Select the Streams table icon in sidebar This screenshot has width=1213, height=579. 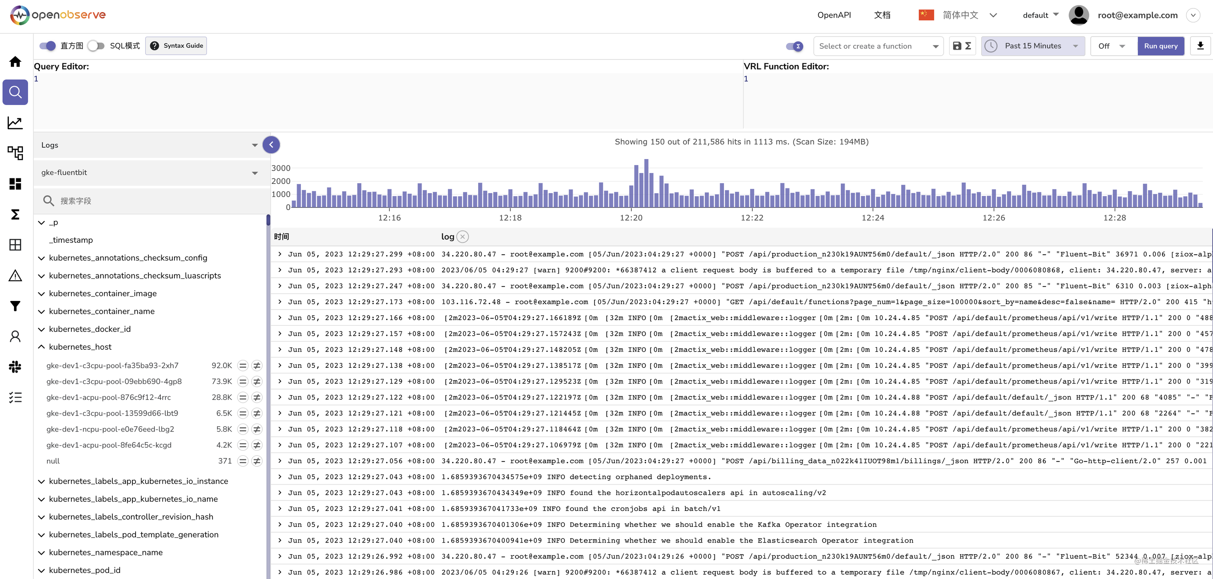point(15,244)
